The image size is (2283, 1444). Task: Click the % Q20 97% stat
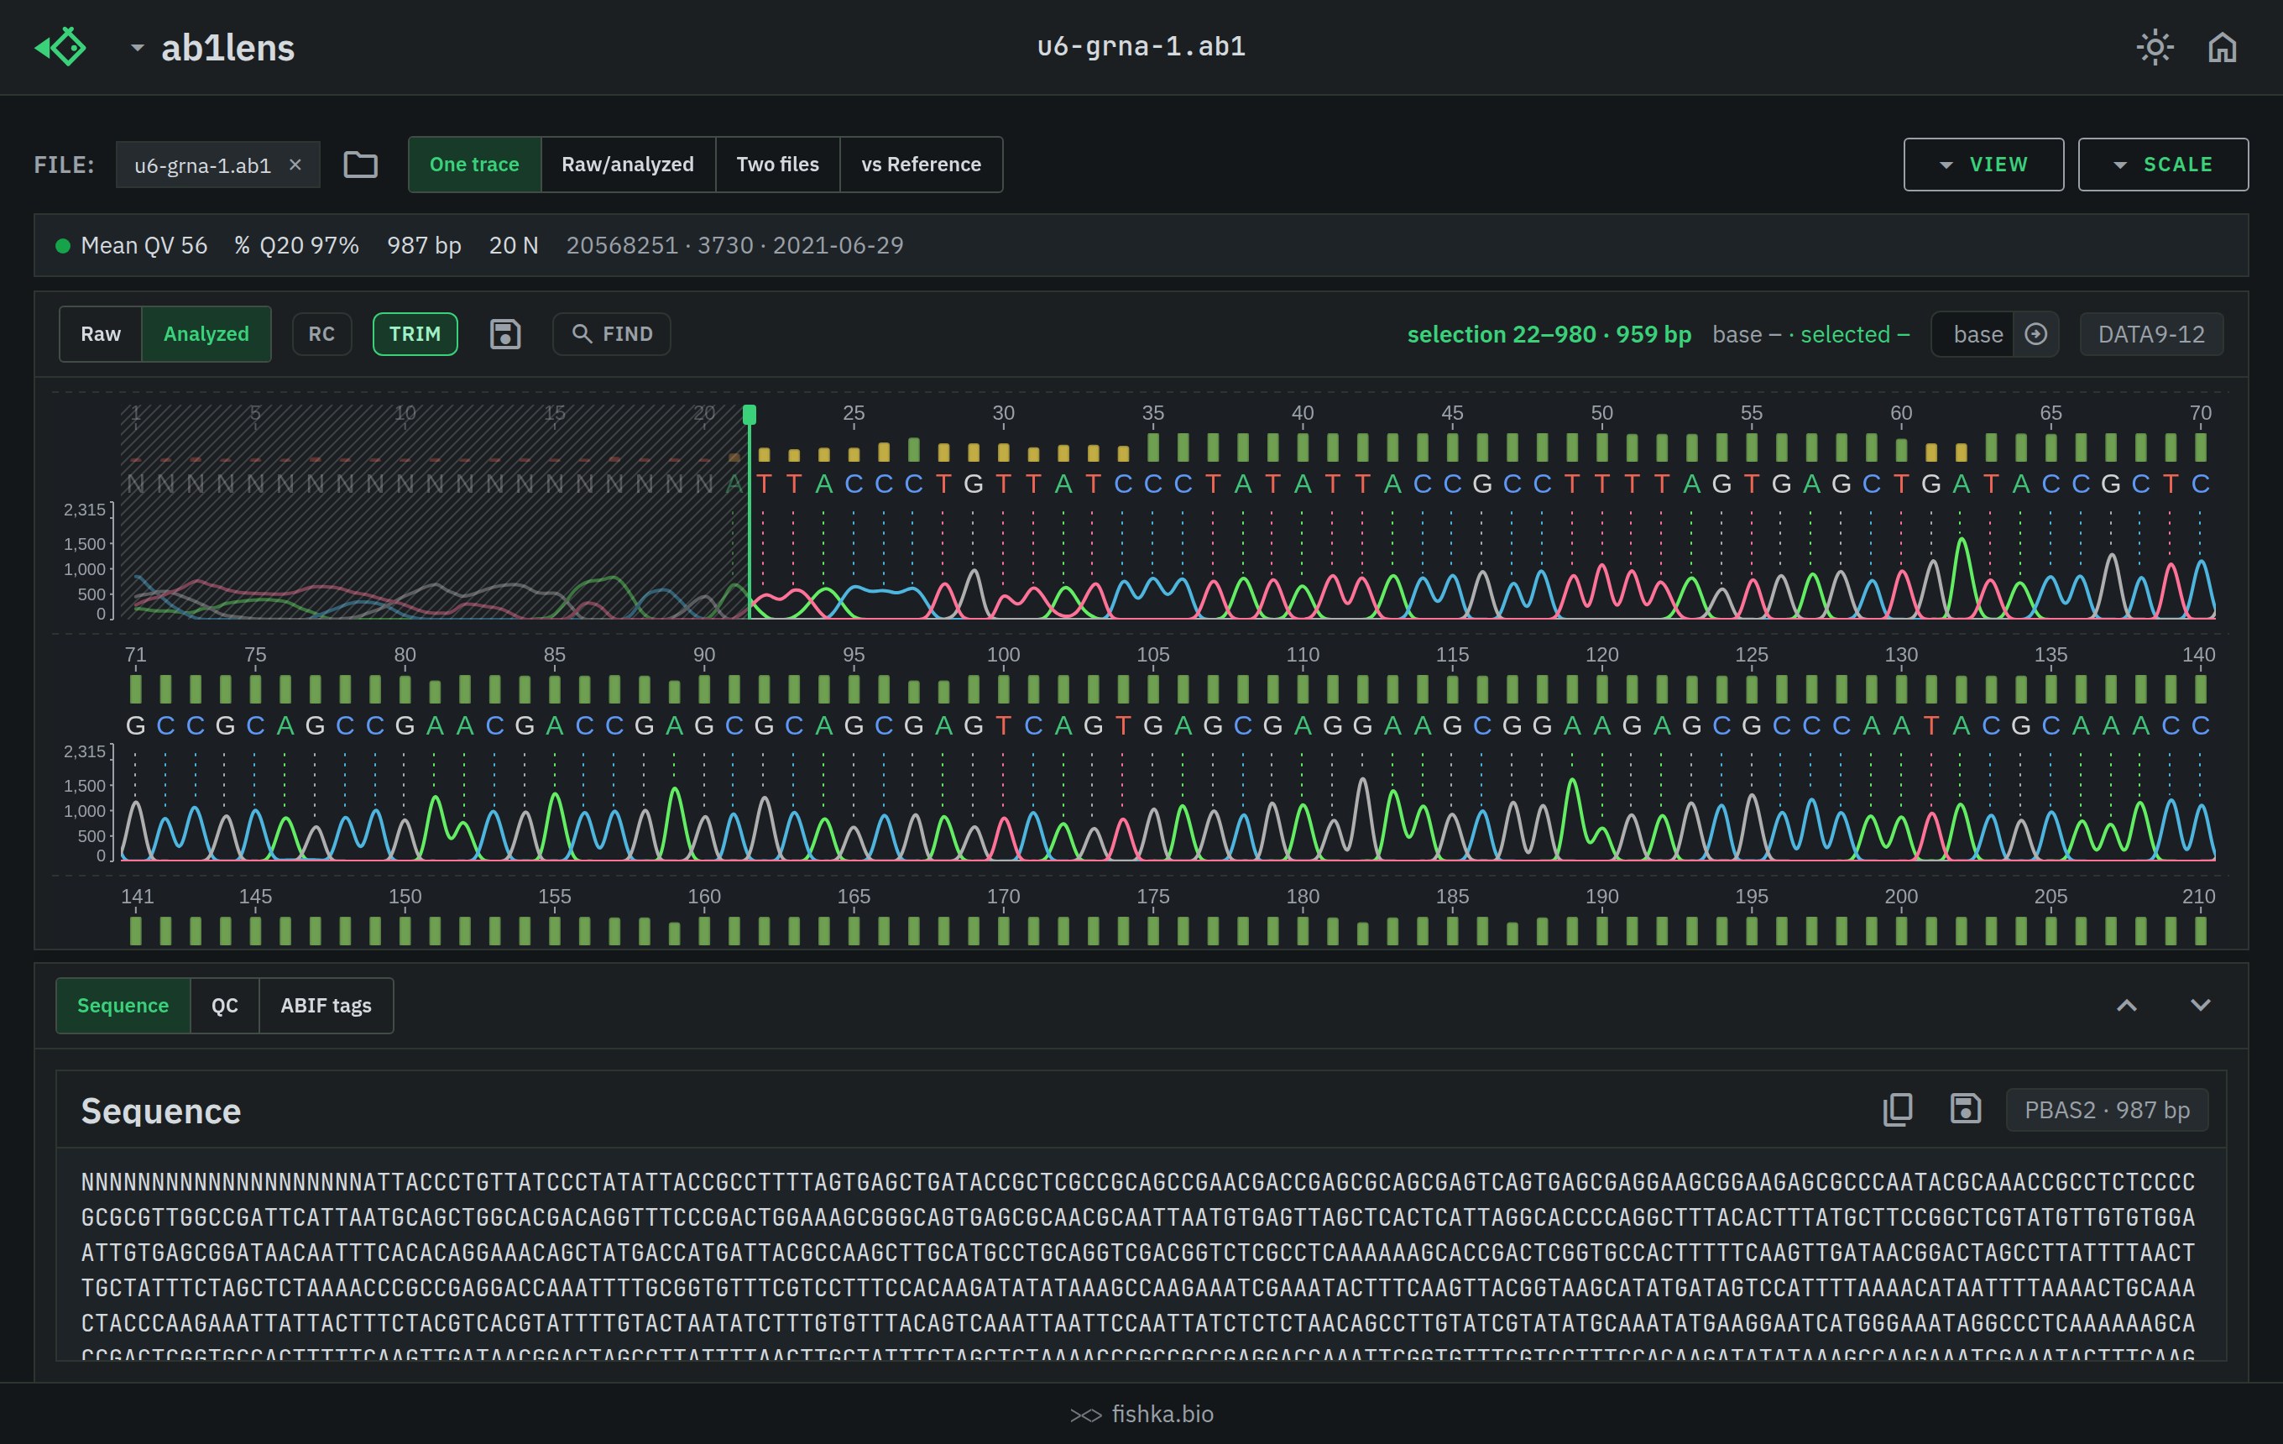pos(297,246)
